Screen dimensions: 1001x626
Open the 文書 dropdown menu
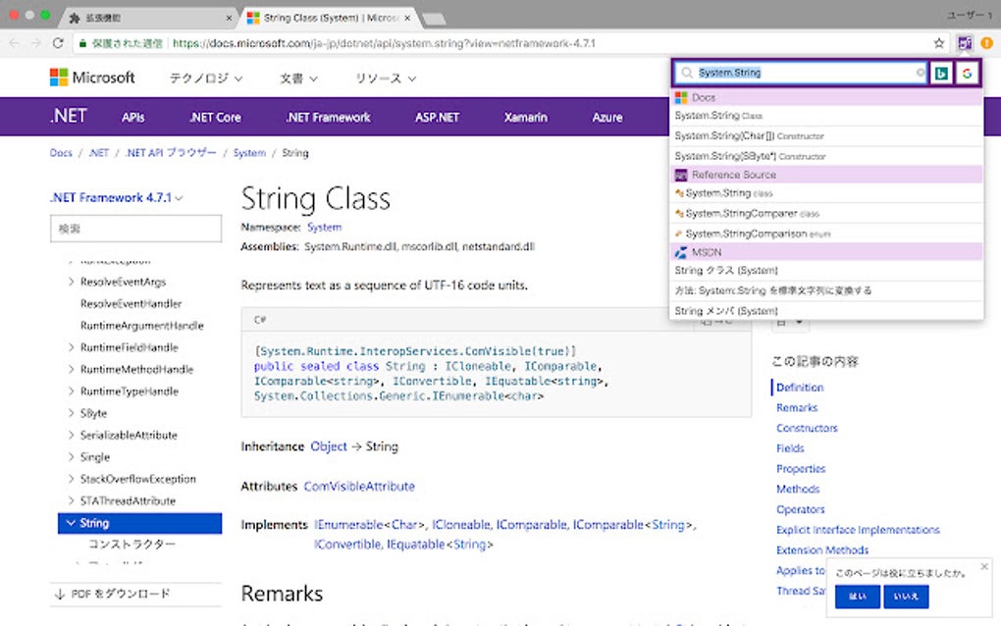(x=298, y=78)
